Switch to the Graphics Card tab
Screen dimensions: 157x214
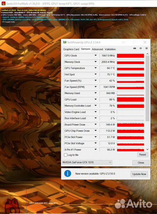point(71,49)
